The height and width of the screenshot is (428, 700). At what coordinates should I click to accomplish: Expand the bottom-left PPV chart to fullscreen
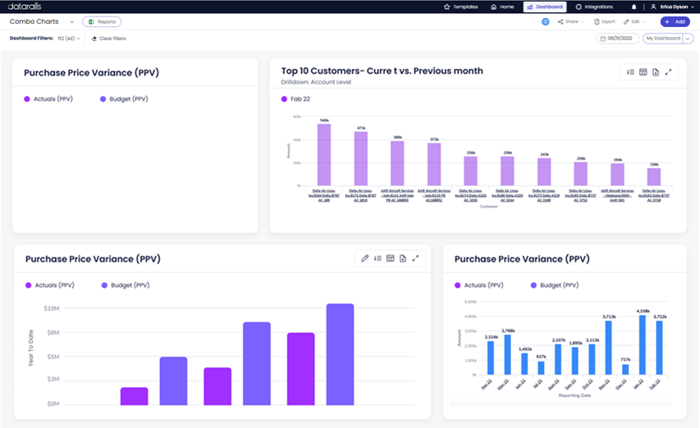(415, 258)
